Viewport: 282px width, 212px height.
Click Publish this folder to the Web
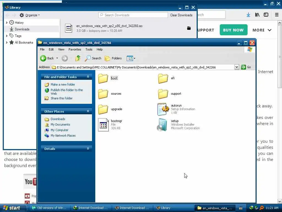click(67, 92)
